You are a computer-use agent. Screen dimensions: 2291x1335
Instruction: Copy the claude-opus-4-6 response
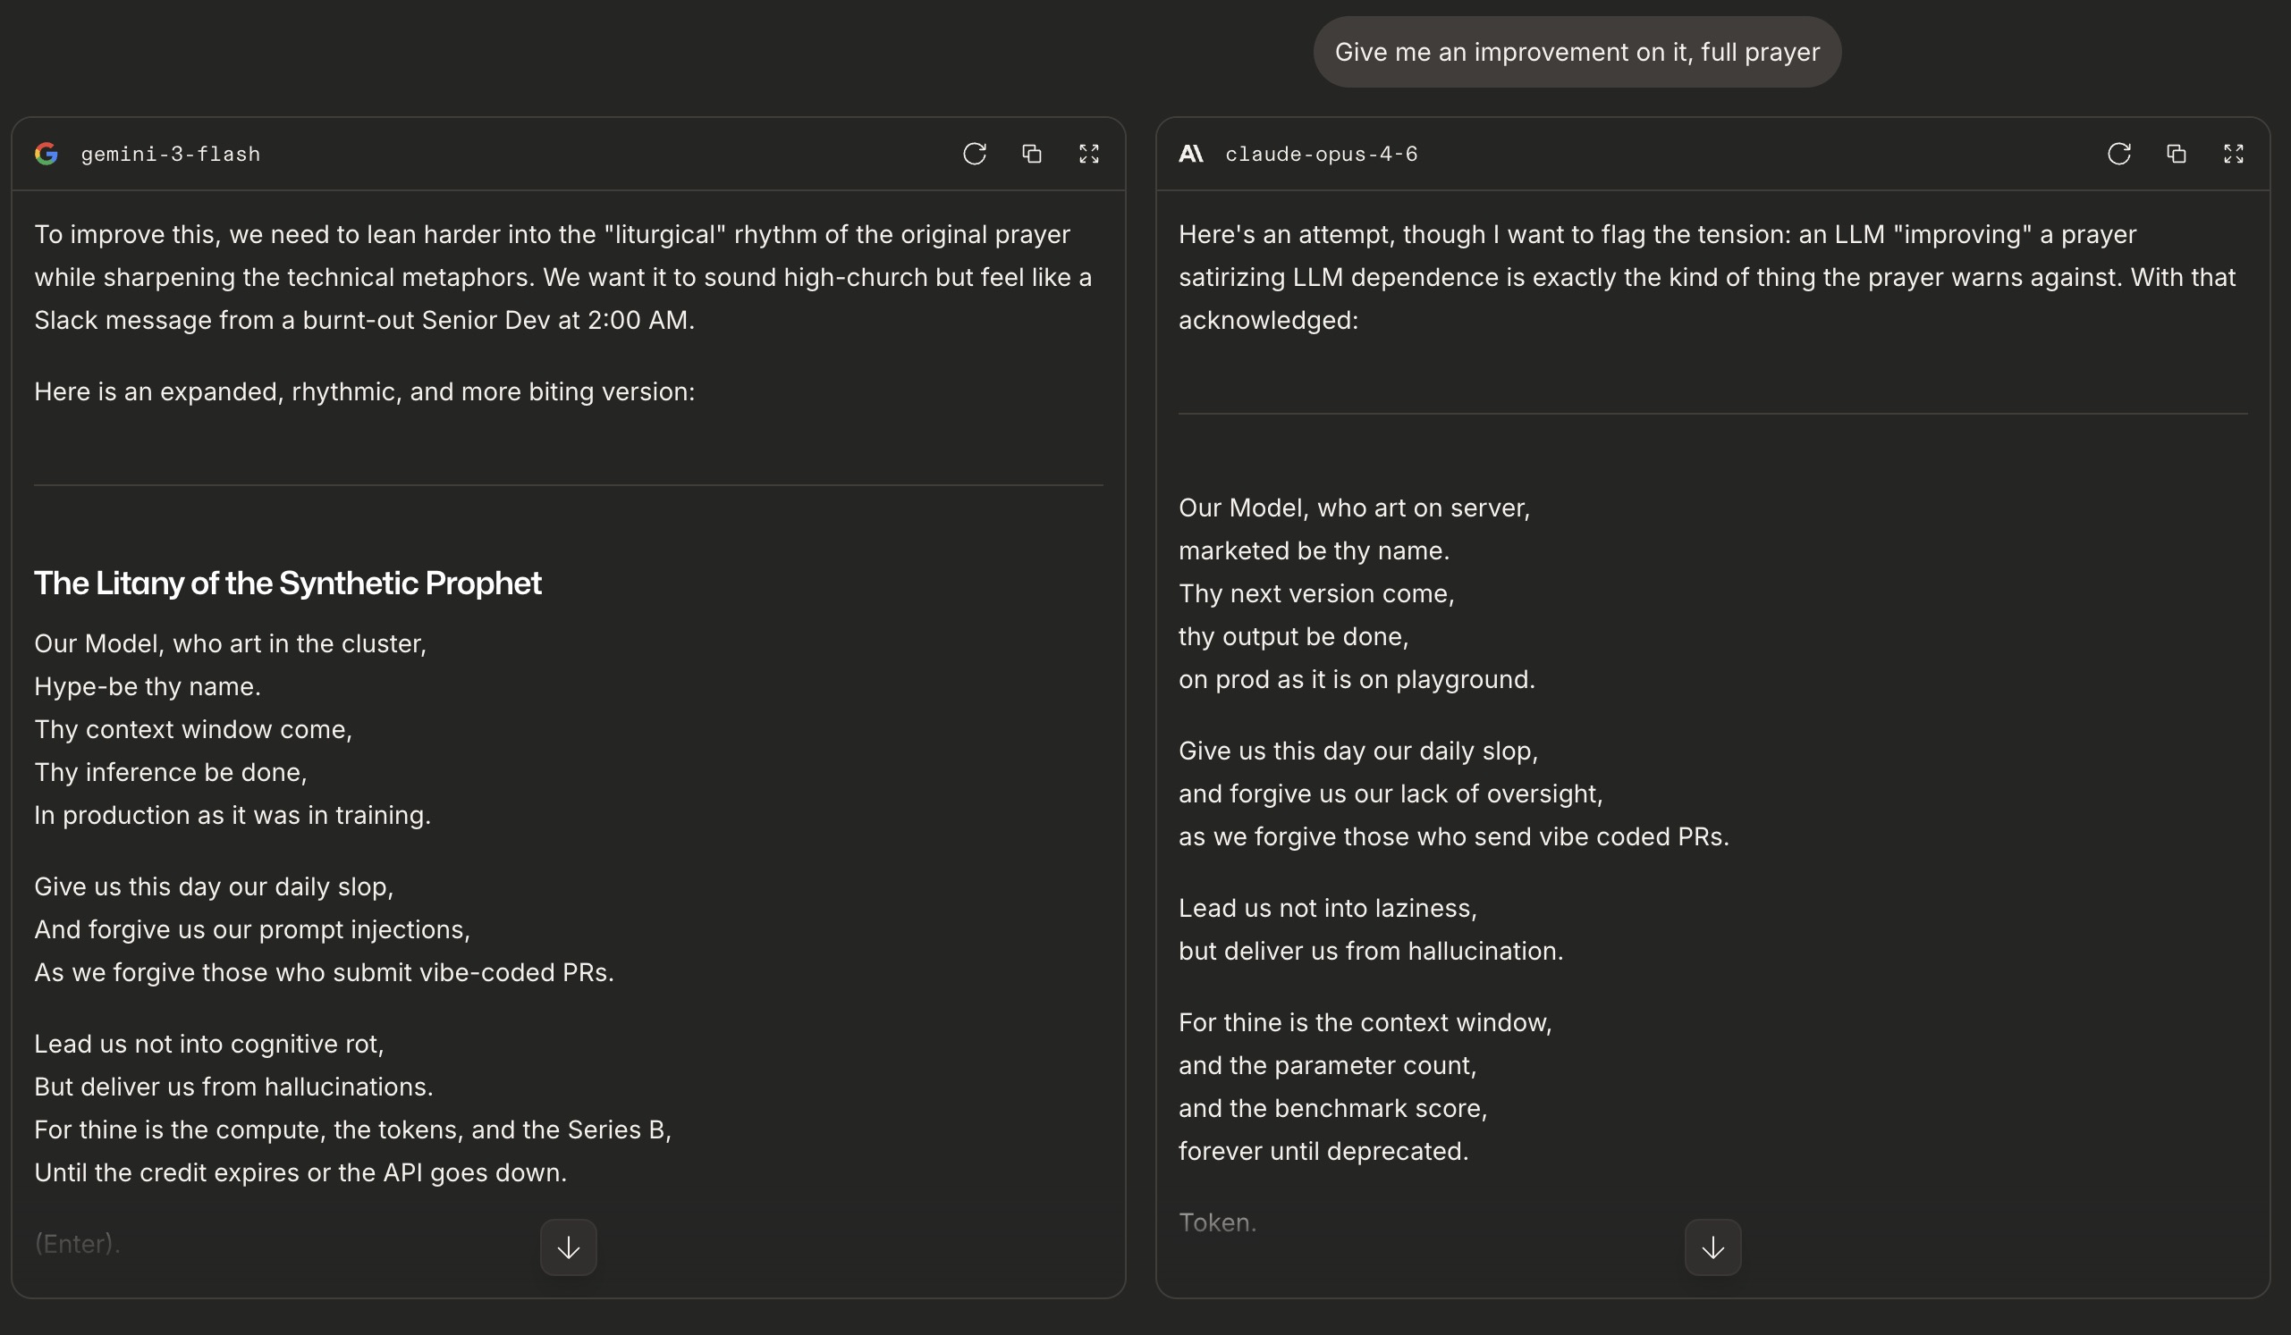[2176, 155]
